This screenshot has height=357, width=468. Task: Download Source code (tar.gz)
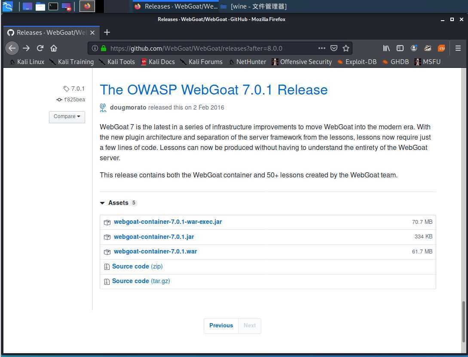pyautogui.click(x=141, y=281)
